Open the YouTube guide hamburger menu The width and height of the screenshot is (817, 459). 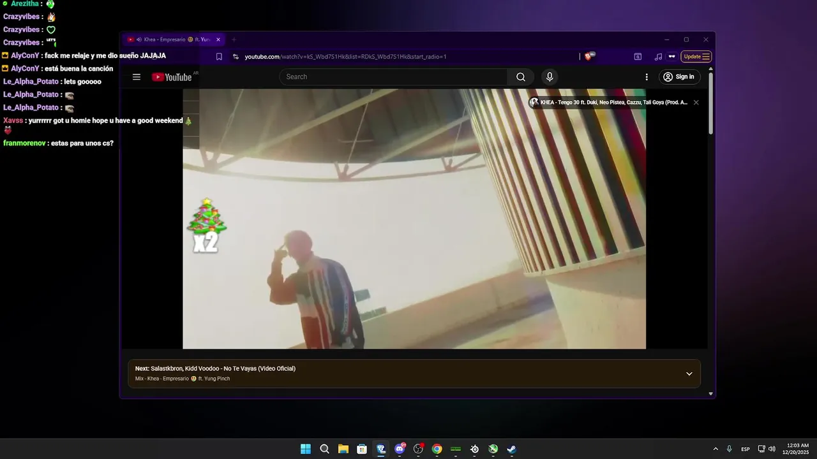tap(137, 77)
